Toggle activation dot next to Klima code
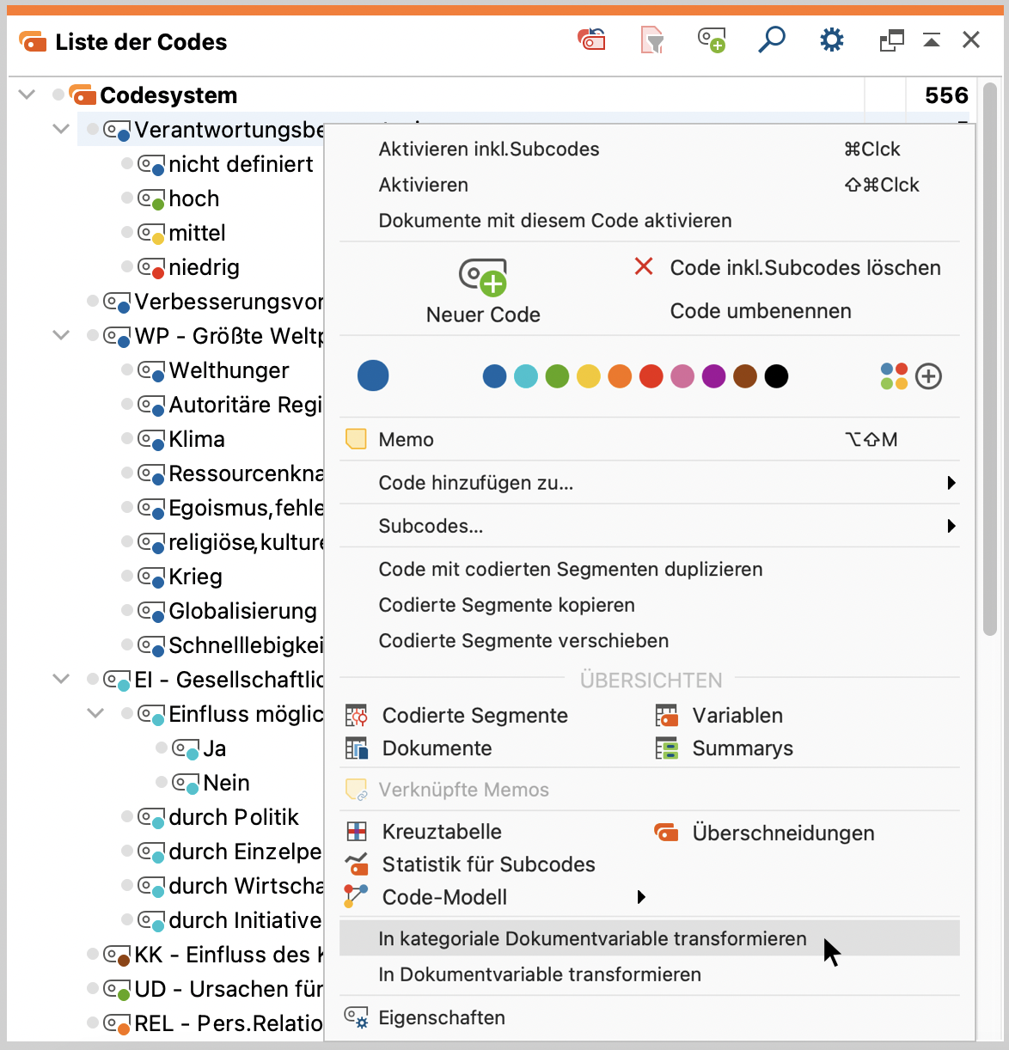 pos(127,439)
